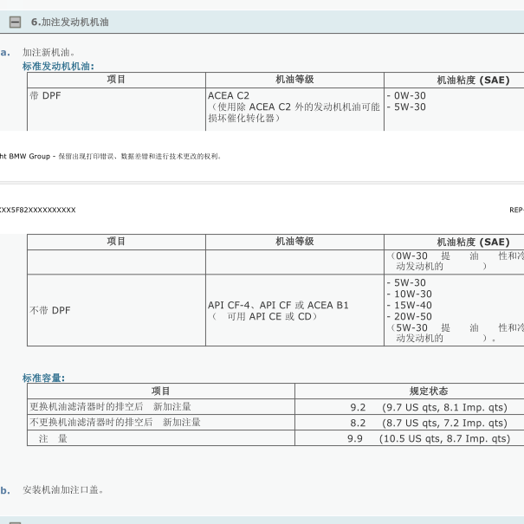Image resolution: width=524 pixels, height=524 pixels.
Task: Click the step label a.
Action: (5, 53)
